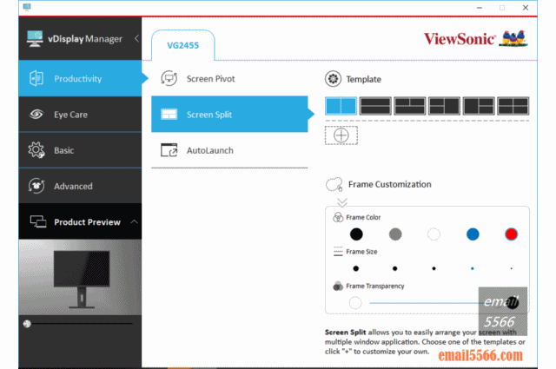Viewport: 556px width, 369px height.
Task: Click the Basic gear icon
Action: coord(36,150)
